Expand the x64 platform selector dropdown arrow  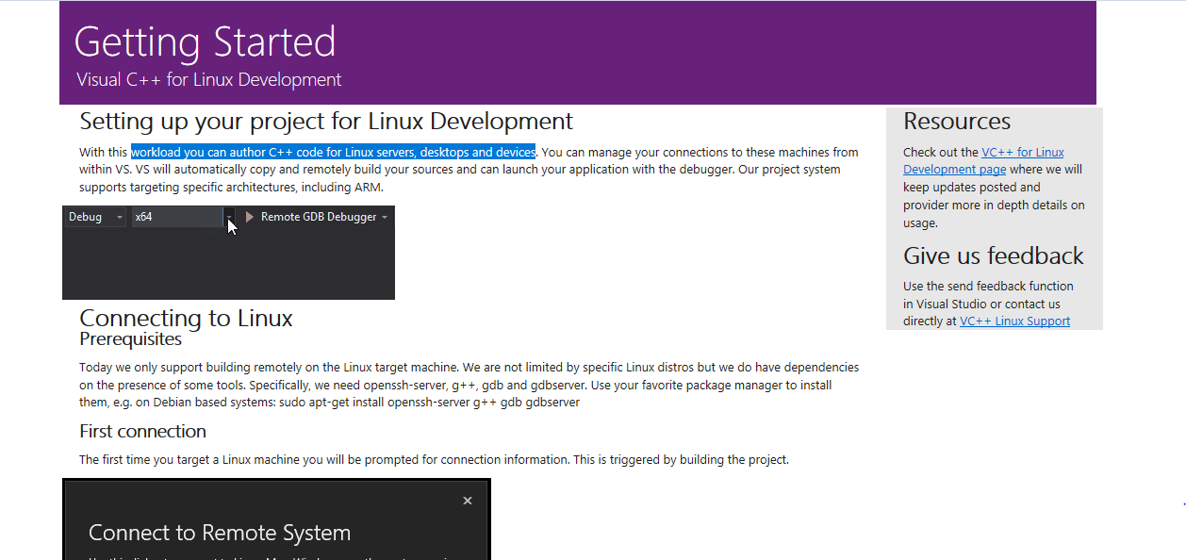coord(229,218)
